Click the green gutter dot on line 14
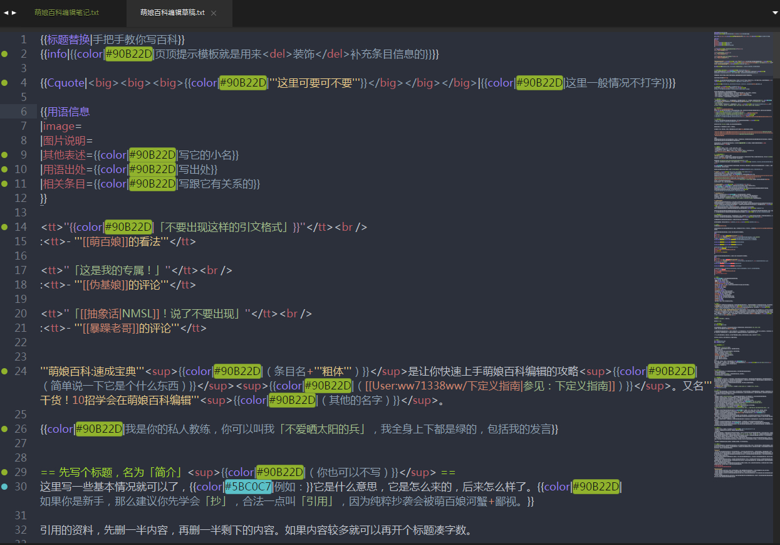Image resolution: width=780 pixels, height=545 pixels. pos(5,227)
